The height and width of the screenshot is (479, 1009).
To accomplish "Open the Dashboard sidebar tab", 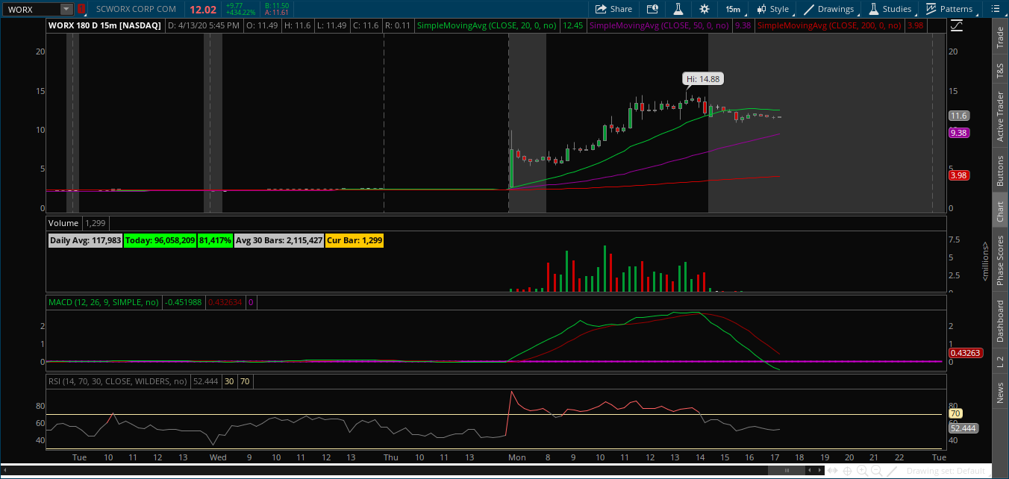I will (x=1000, y=322).
